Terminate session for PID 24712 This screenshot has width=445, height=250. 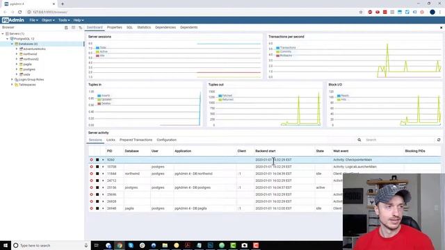coord(91,181)
